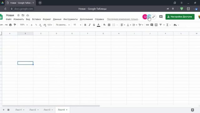
Task: Format as currency in rubles
Action: [32, 25]
